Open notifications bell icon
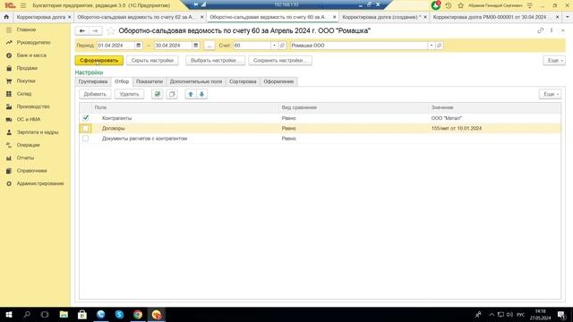 pos(436,5)
